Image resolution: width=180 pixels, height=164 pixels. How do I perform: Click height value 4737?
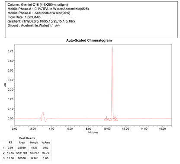(34, 148)
